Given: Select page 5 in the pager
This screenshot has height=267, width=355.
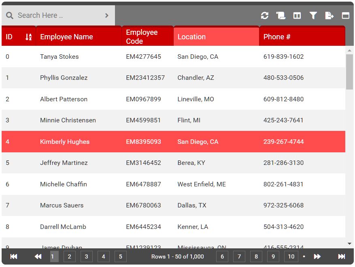Looking at the screenshot, I should [121, 256].
